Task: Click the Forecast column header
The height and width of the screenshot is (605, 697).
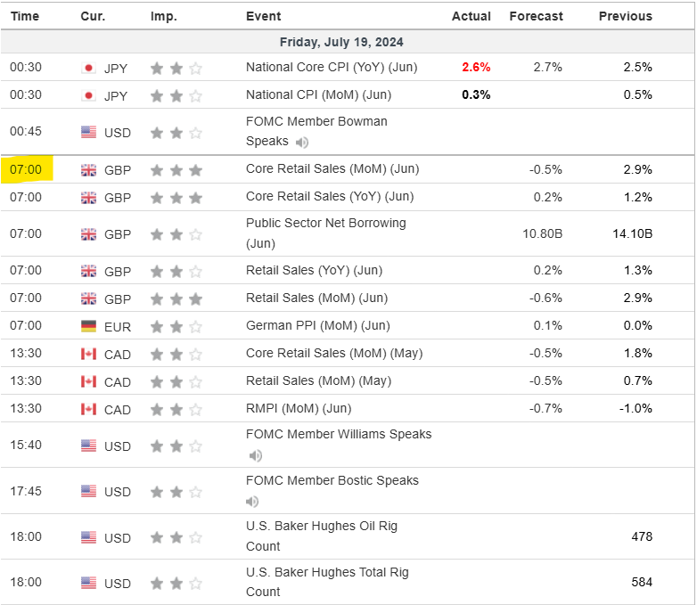Action: tap(536, 16)
